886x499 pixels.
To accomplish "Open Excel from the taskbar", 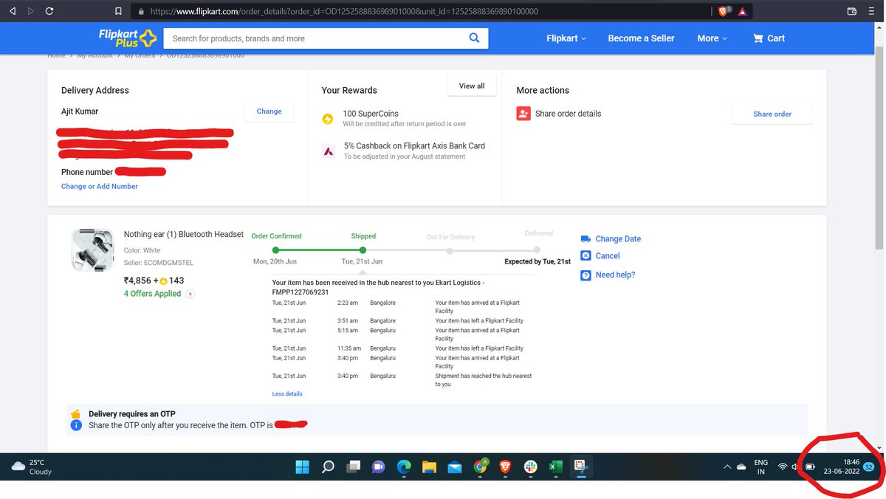I will [x=555, y=467].
